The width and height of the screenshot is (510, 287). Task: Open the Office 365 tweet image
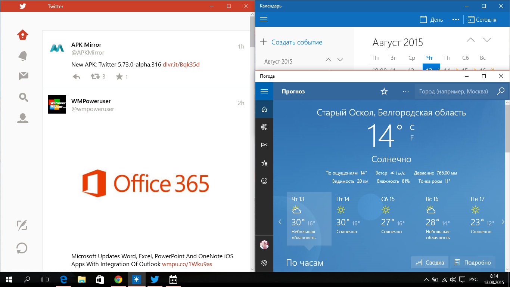coord(146,183)
